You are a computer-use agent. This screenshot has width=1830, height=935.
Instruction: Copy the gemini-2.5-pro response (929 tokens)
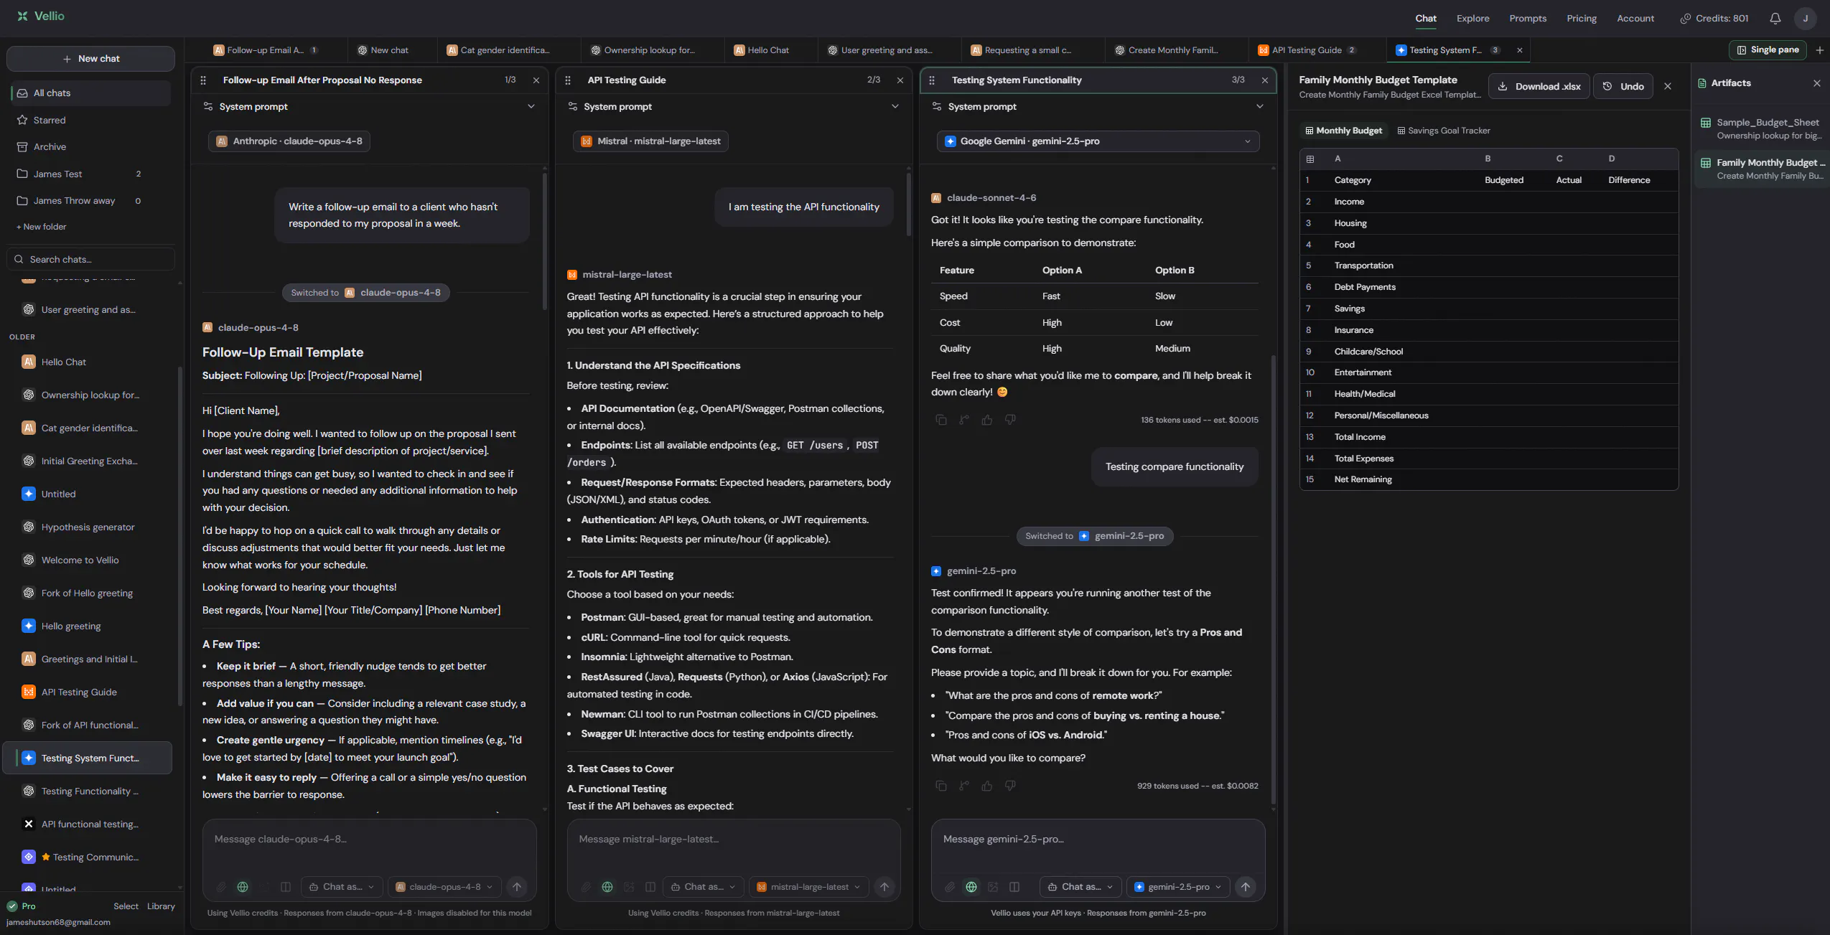coord(941,786)
